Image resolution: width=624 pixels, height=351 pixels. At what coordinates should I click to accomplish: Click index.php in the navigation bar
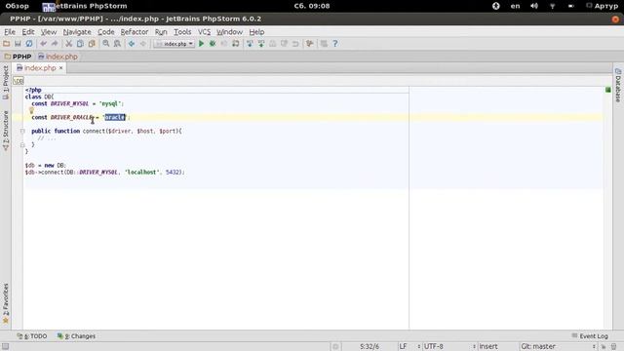(x=58, y=57)
